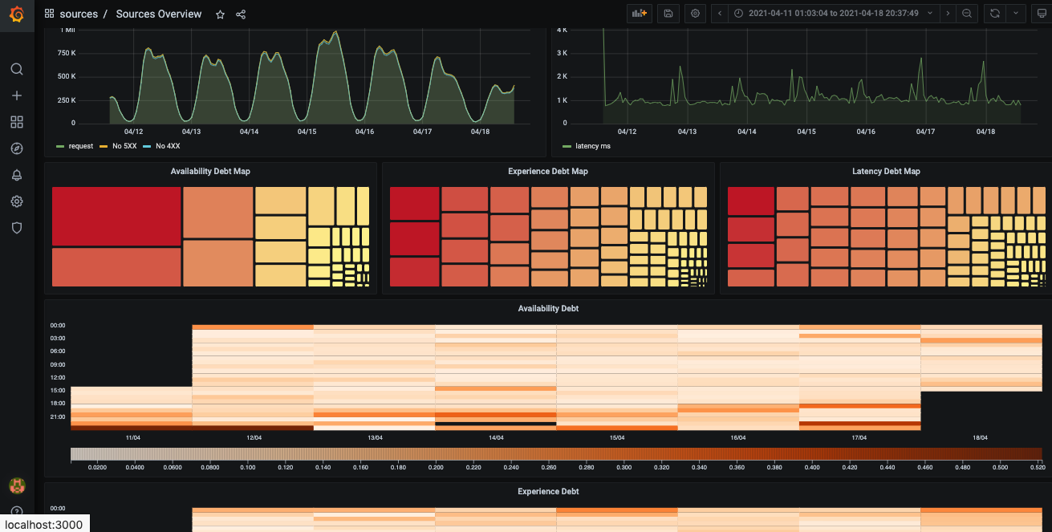Open the search dashboards icon in sidebar
Screen dimensions: 1052x532
(x=16, y=69)
